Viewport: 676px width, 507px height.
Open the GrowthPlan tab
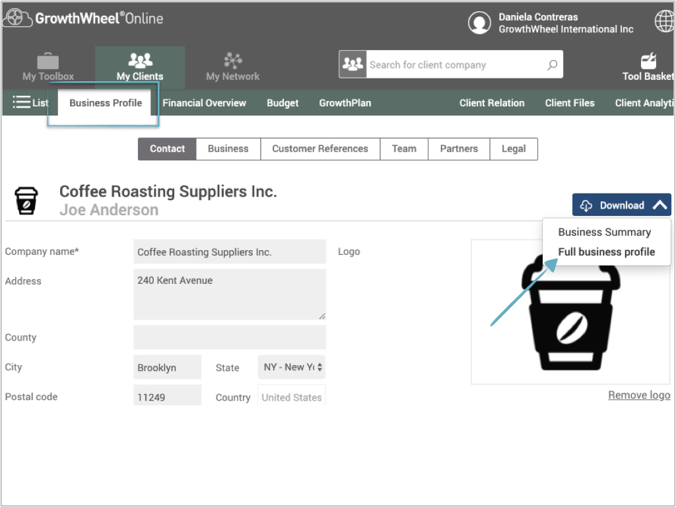(x=345, y=102)
